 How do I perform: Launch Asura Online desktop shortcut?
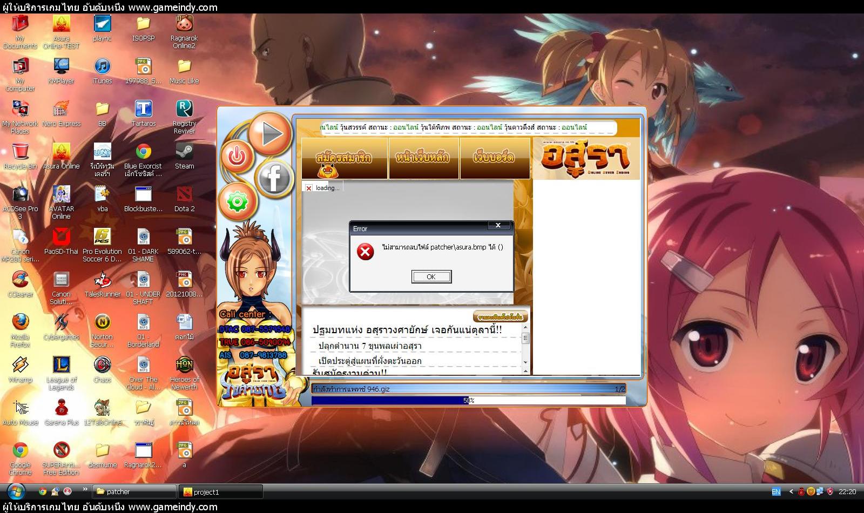pos(61,157)
